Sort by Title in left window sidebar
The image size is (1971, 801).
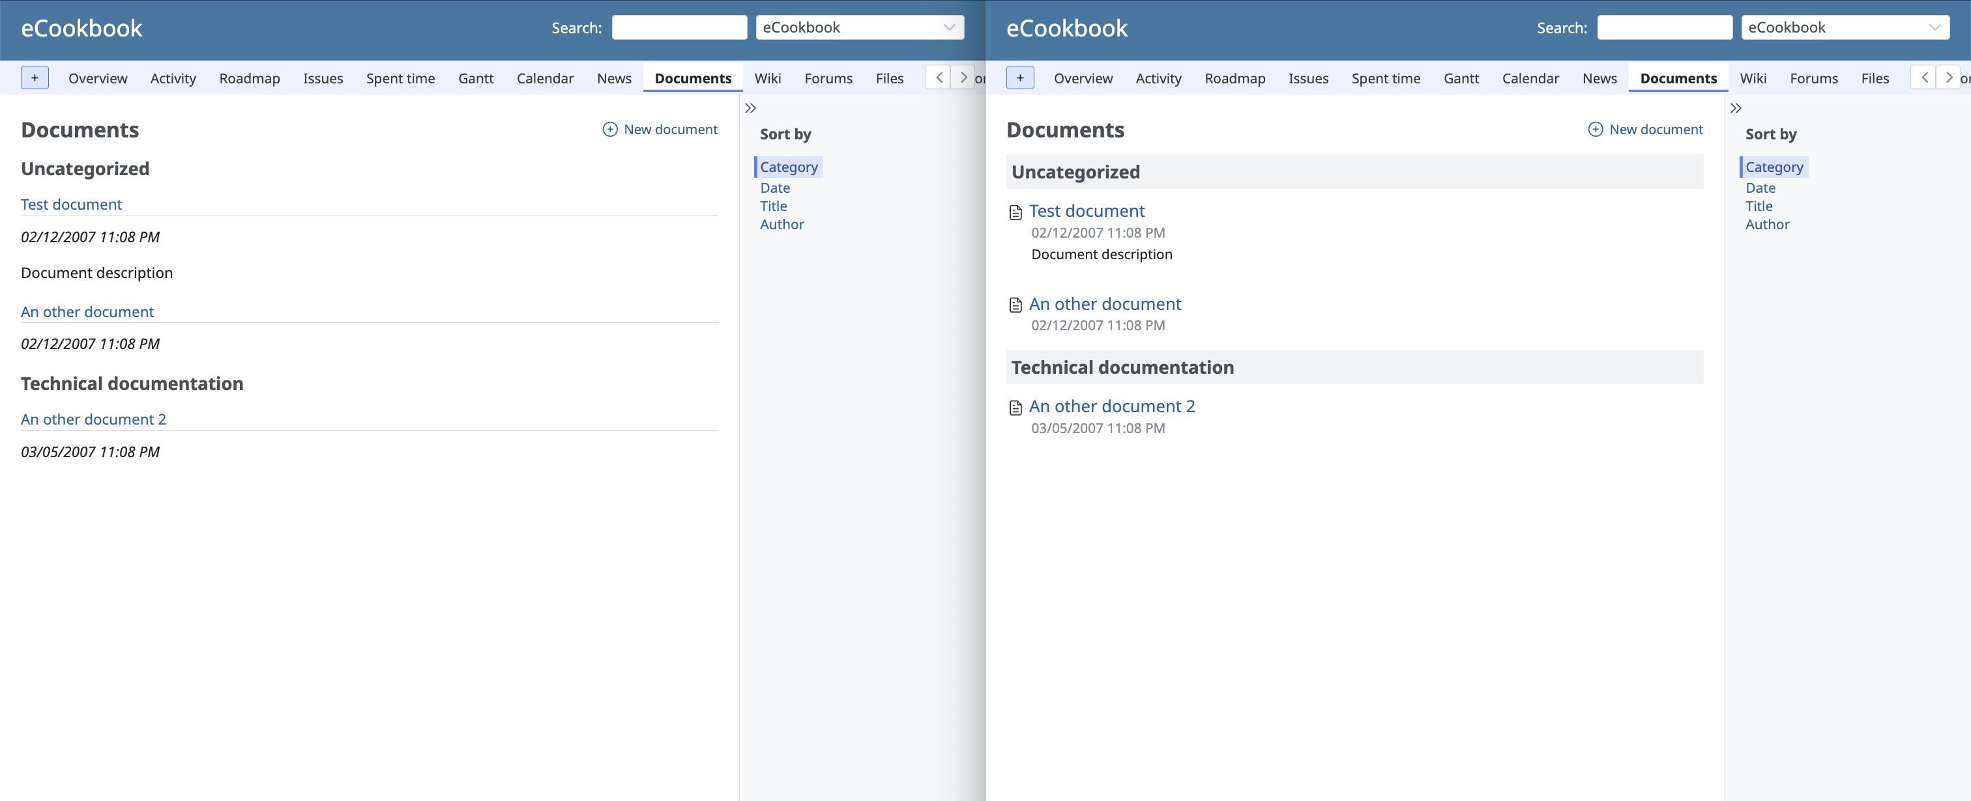tap(774, 206)
